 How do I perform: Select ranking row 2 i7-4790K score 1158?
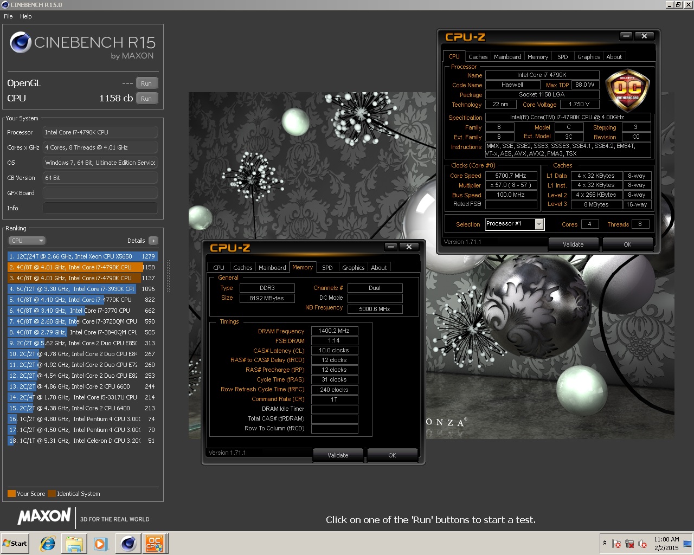(82, 267)
